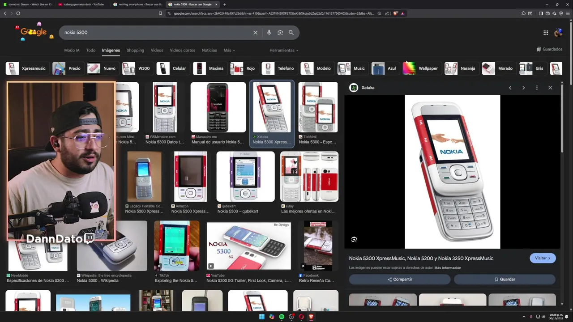Switch to the Noticias tab
Screen dimensions: 573x322
pos(209,51)
